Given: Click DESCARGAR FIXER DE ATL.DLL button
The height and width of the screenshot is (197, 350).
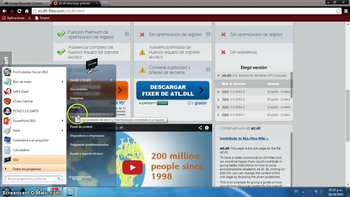Looking at the screenshot, I should [173, 90].
